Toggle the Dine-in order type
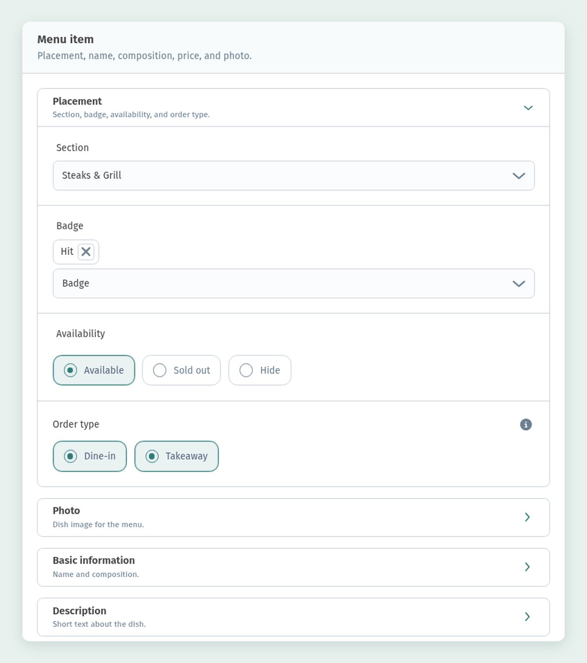Viewport: 587px width, 663px height. click(x=90, y=456)
